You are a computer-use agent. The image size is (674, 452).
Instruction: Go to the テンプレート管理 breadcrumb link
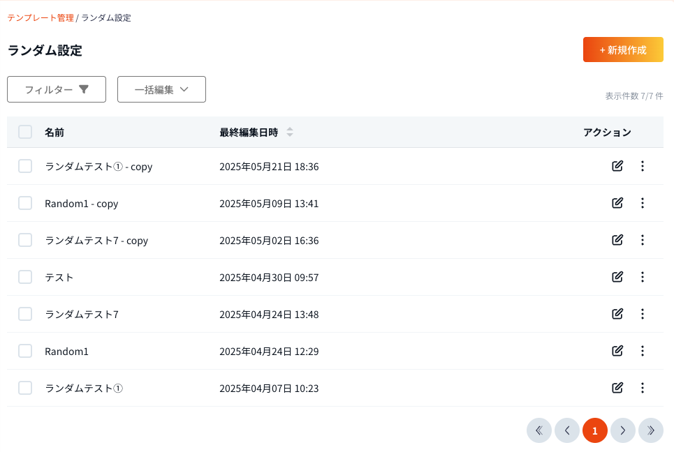pos(41,17)
